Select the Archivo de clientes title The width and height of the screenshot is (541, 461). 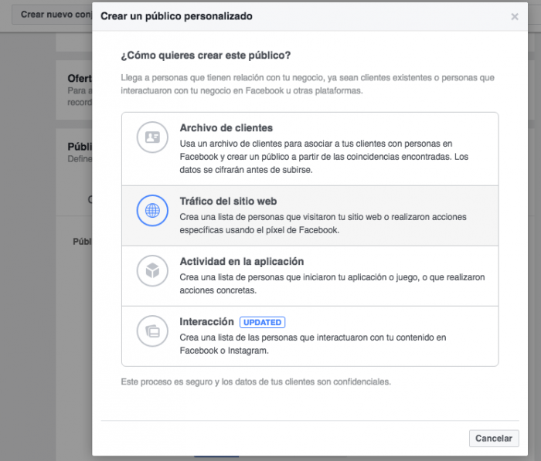[226, 128]
